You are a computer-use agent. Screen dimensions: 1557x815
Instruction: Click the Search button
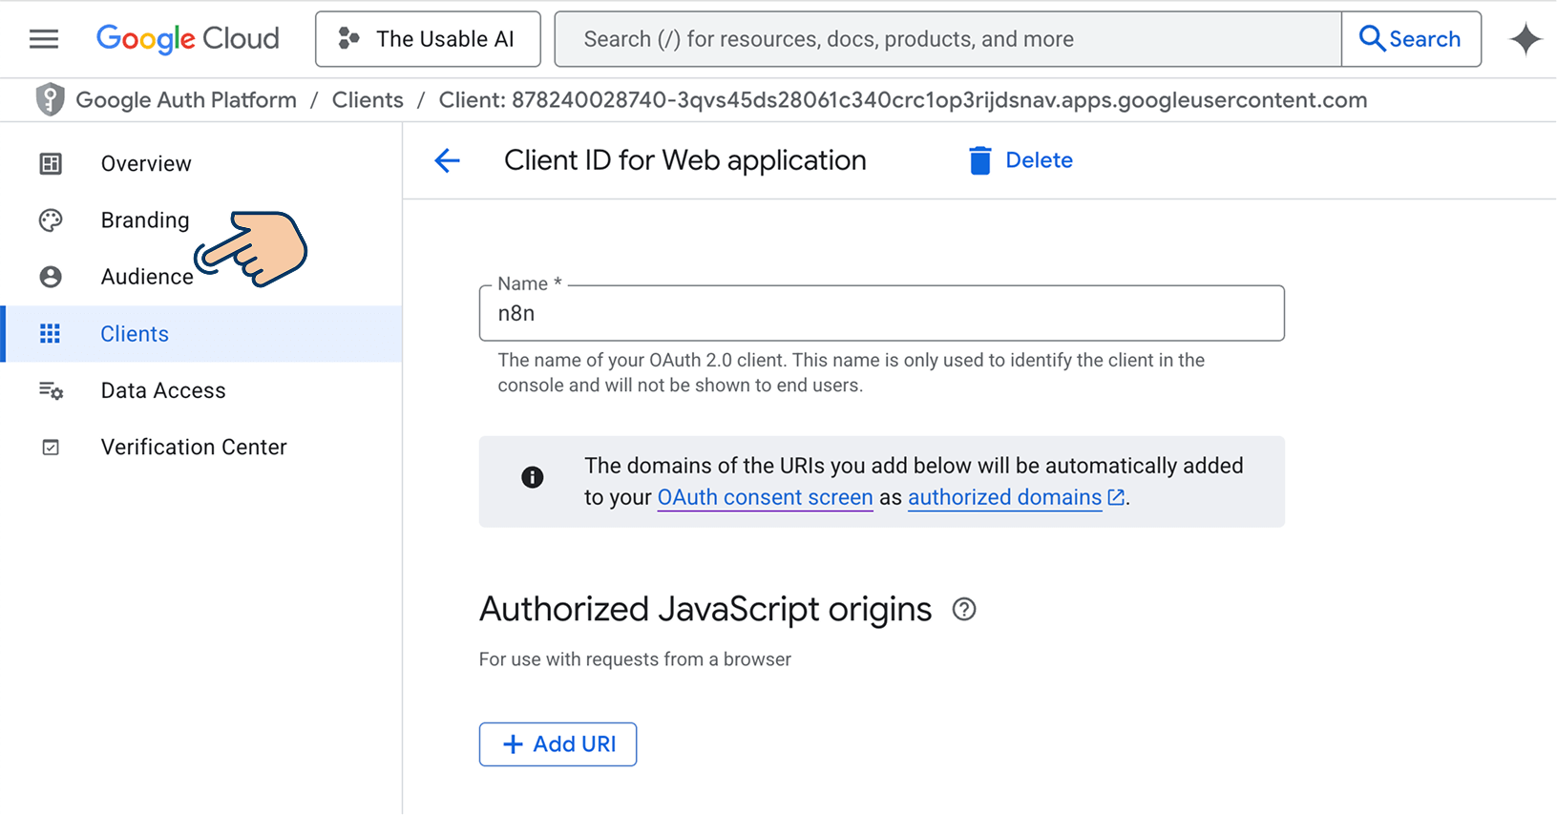(x=1411, y=39)
